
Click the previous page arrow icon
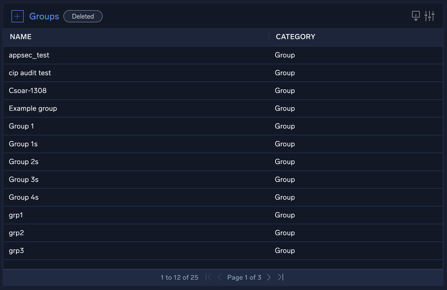(219, 277)
